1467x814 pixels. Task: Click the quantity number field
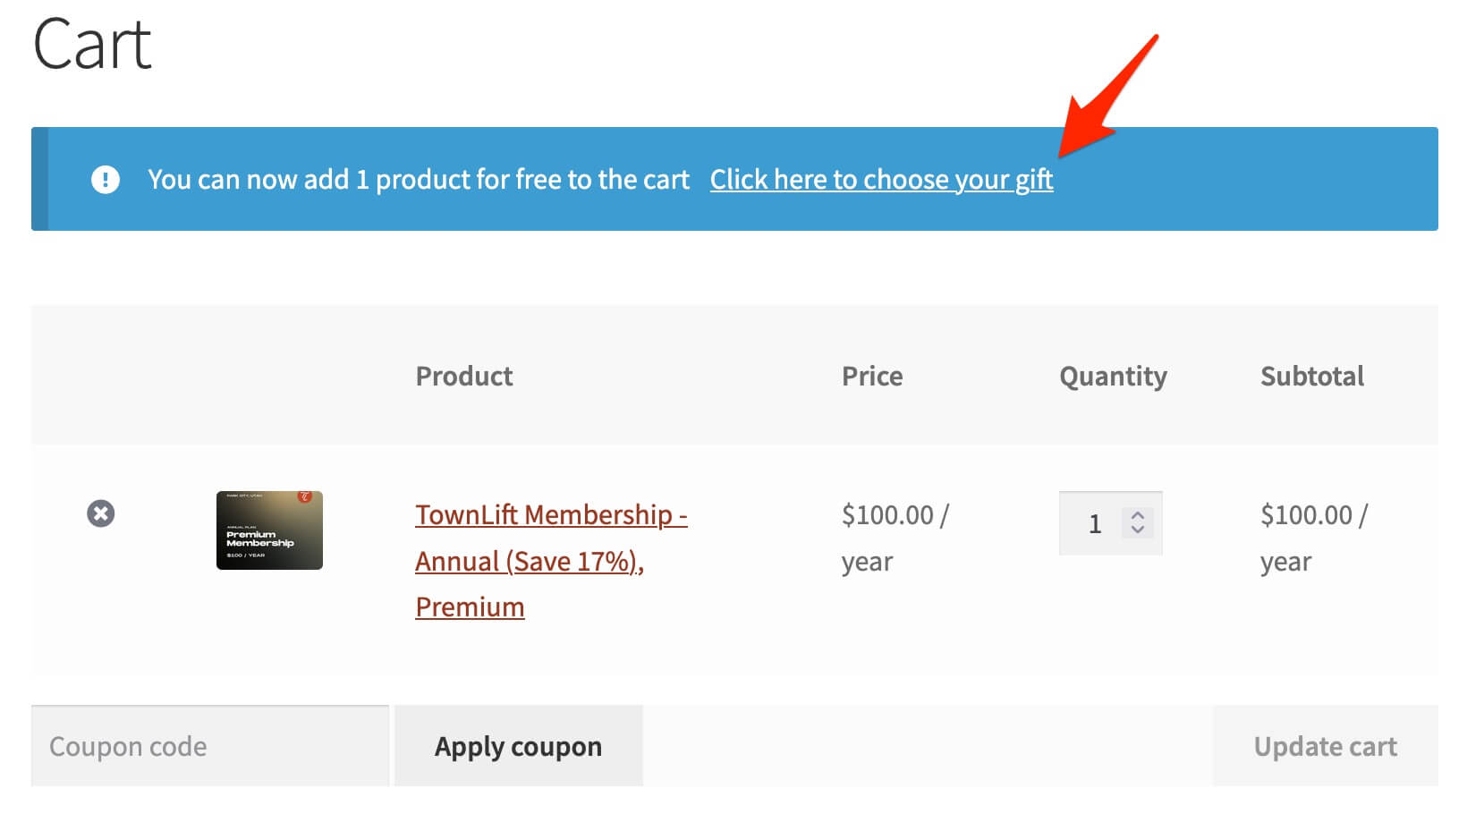click(x=1094, y=523)
